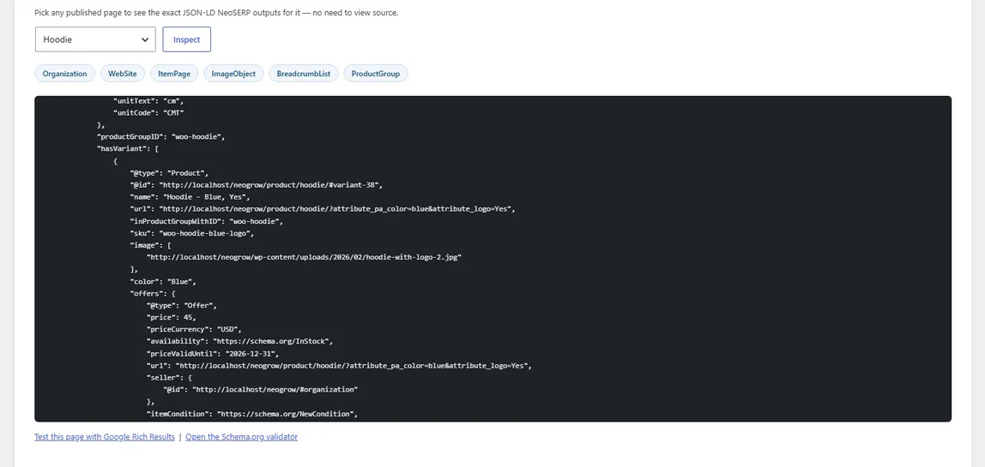Screen dimensions: 985x467
Task: Open the Hoodie page dropdown
Action: point(95,39)
